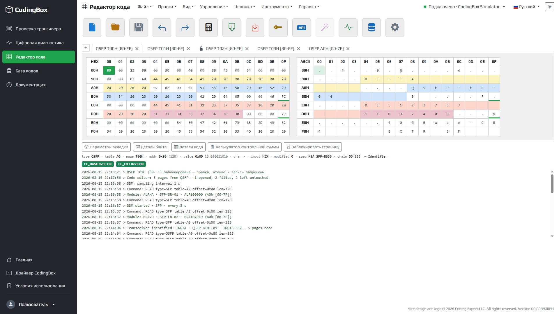Click the new file toolbar icon

click(x=92, y=28)
